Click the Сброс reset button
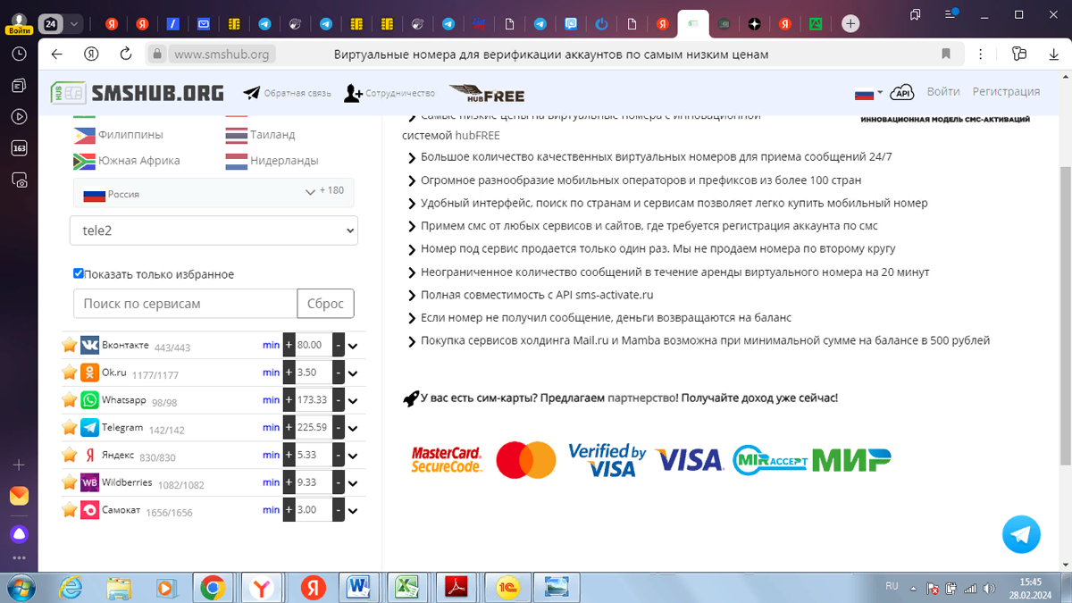Screen dimensions: 1072x603 pos(325,304)
